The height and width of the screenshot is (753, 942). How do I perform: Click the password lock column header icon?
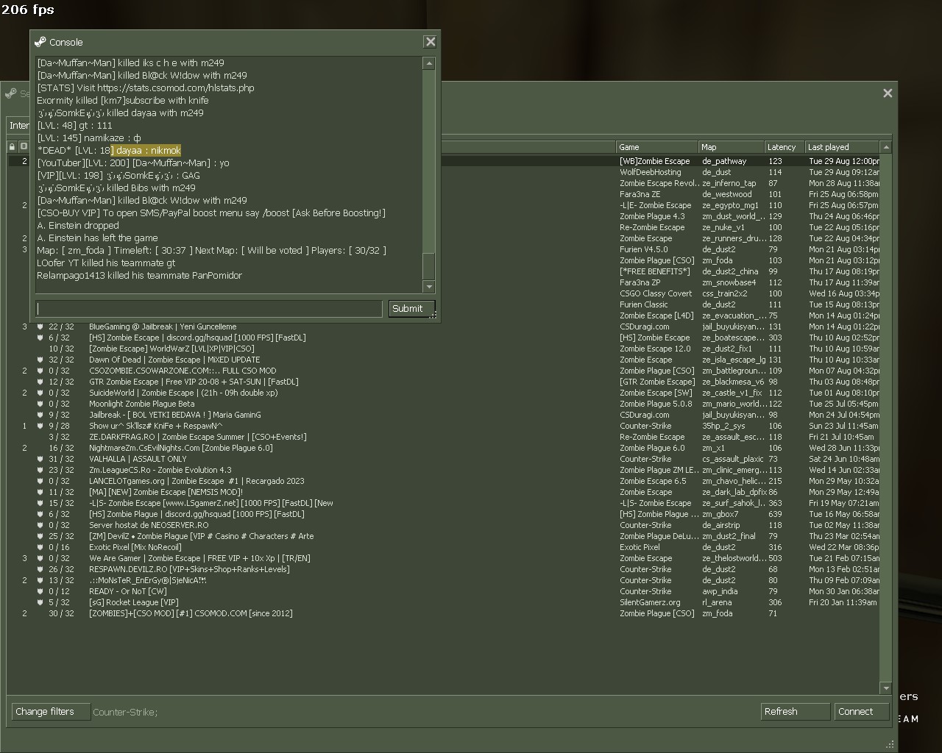point(12,147)
